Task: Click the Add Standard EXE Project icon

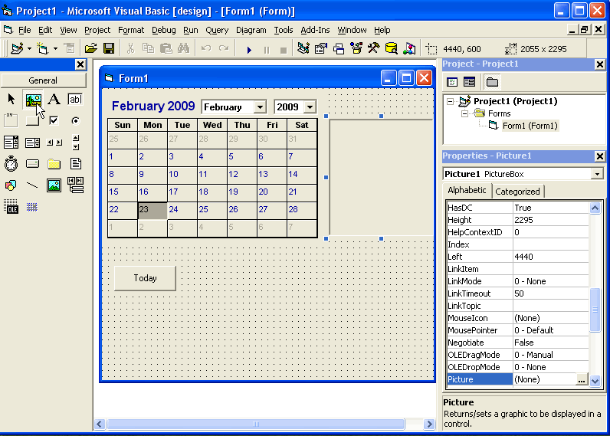Action: coord(17,48)
